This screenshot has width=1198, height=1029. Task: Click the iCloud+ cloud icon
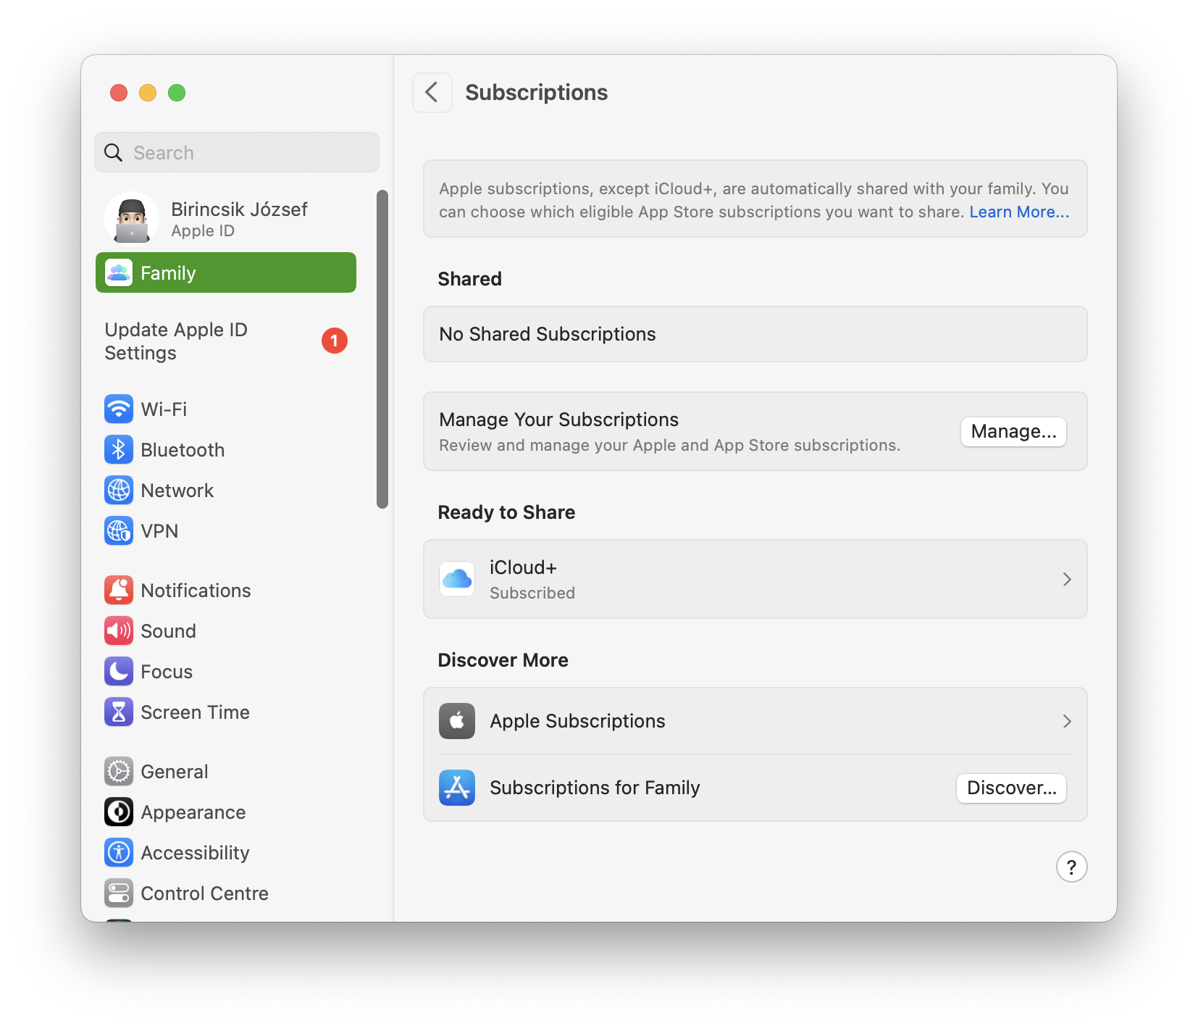tap(457, 578)
